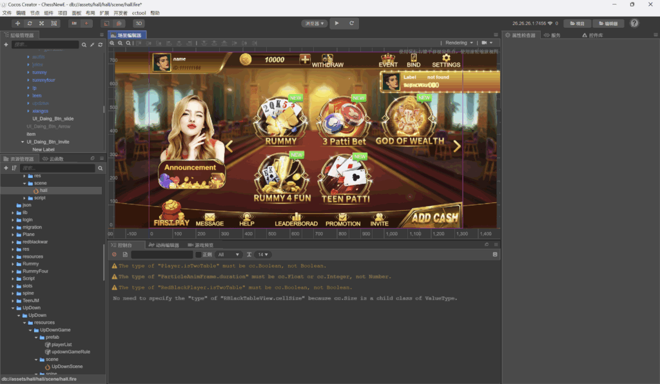The width and height of the screenshot is (660, 384).
Task: Select the Scale transform tool
Action: pos(43,23)
